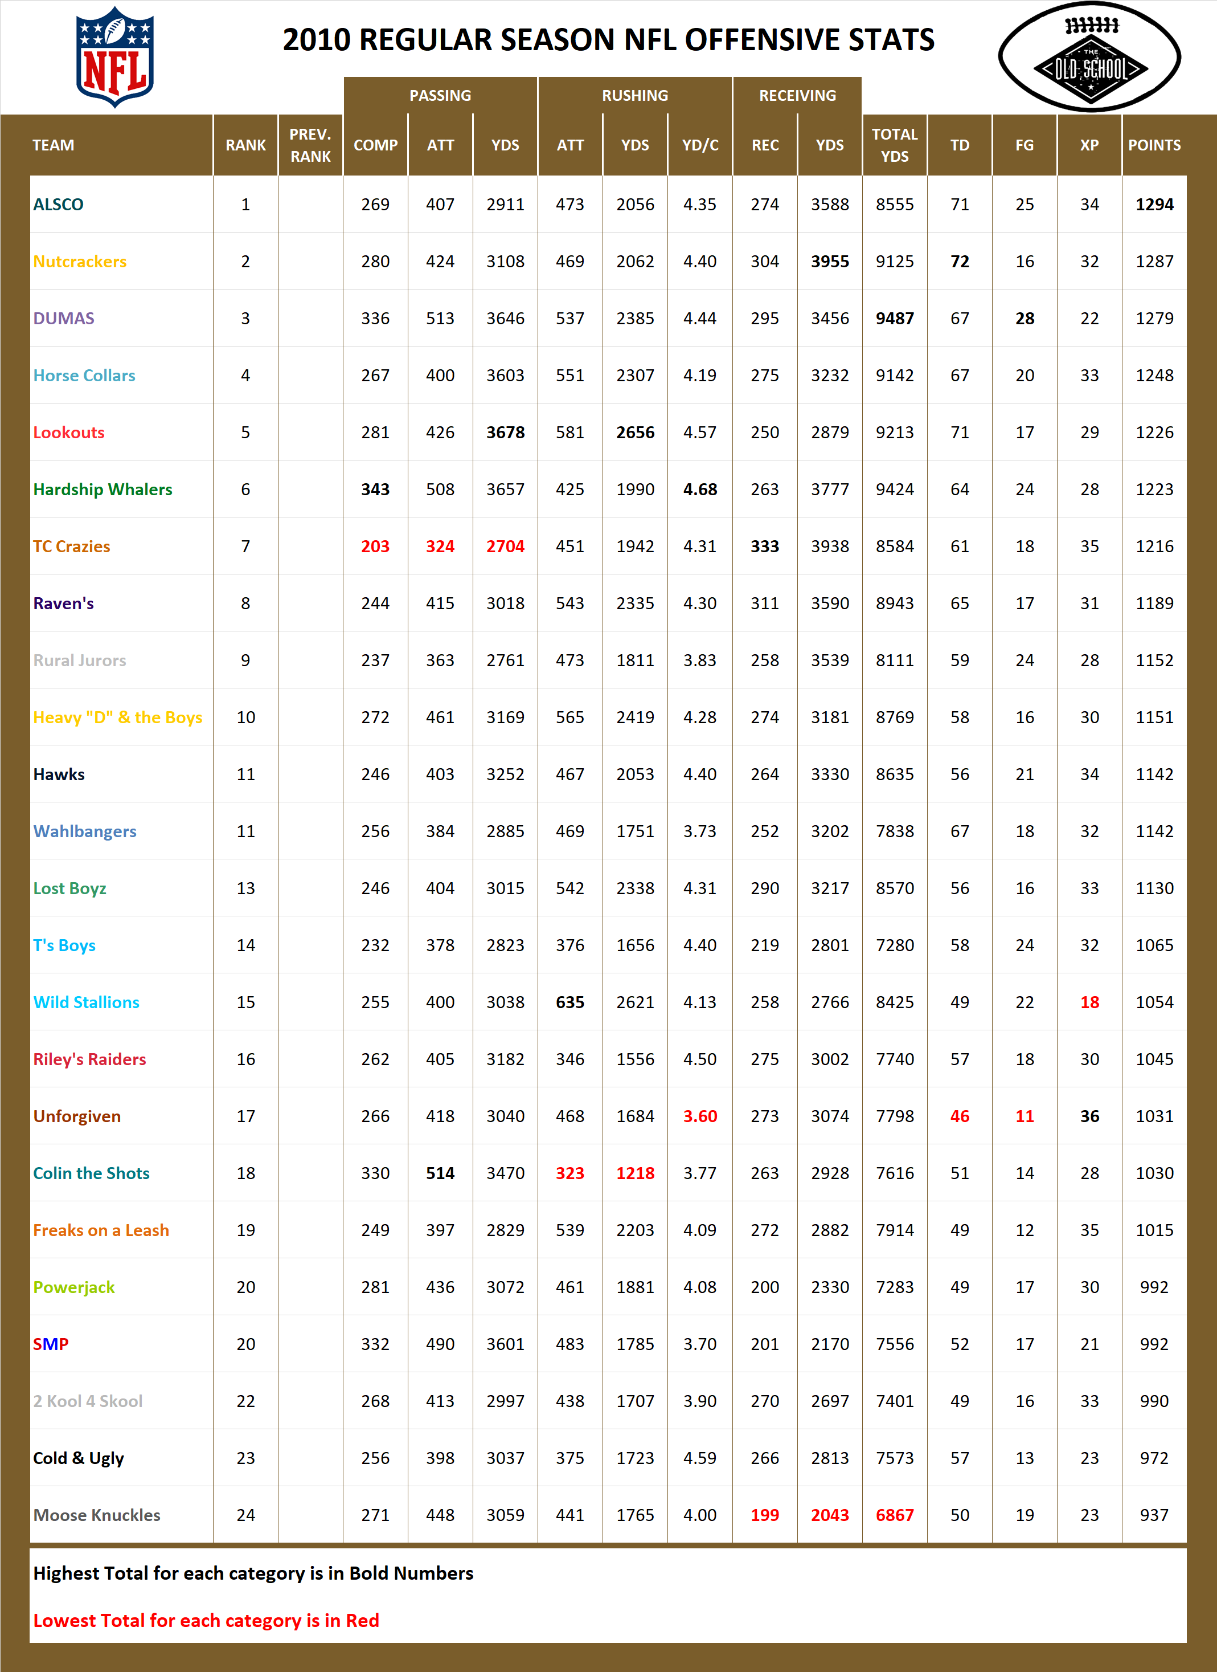This screenshot has height=1672, width=1217.
Task: Select the red 3.60 YD/C value for Unforgiven
Action: click(700, 1115)
